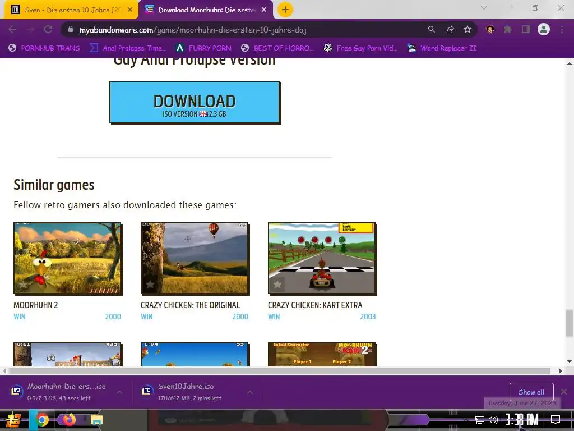Reload the page with the refresh icon
This screenshot has width=574, height=431.
[x=48, y=29]
